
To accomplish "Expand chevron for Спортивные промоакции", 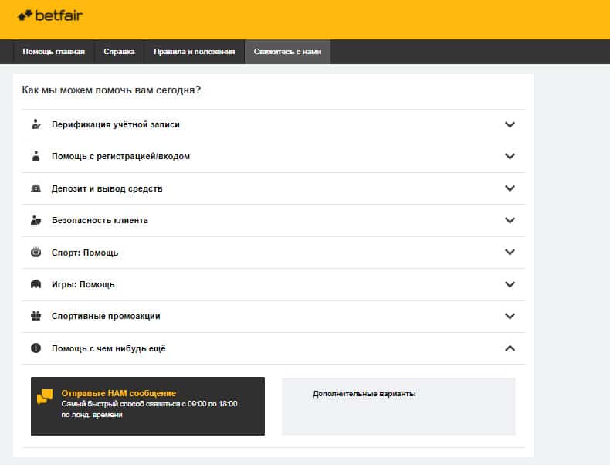I will 510,316.
